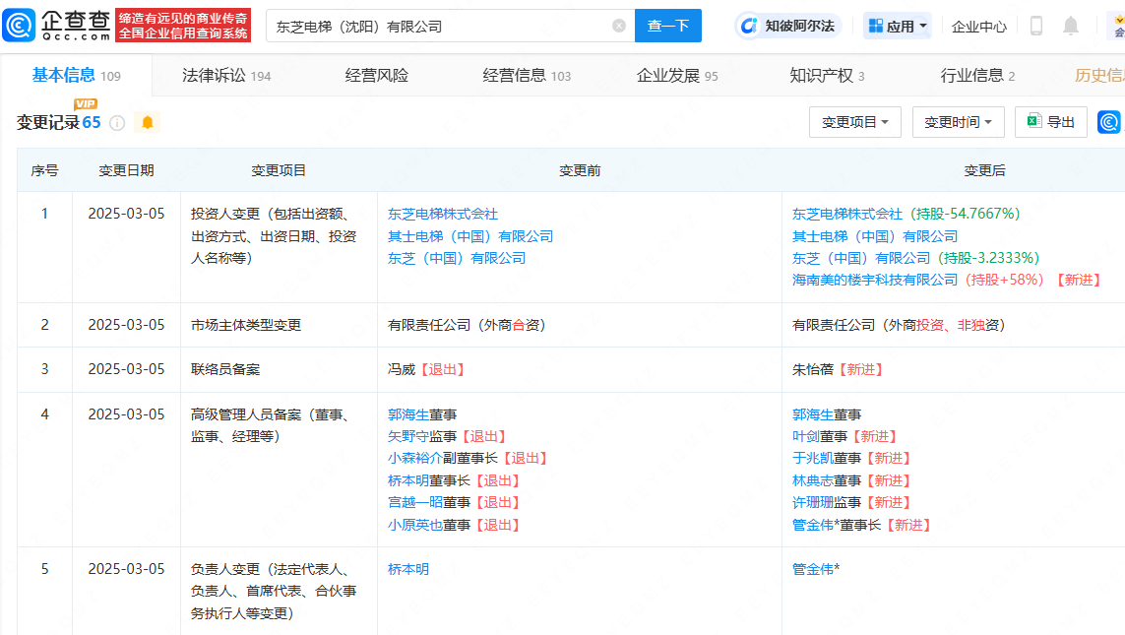Screen dimensions: 1125x635
Task: Click 冯威【退出】 entry
Action: click(x=427, y=369)
